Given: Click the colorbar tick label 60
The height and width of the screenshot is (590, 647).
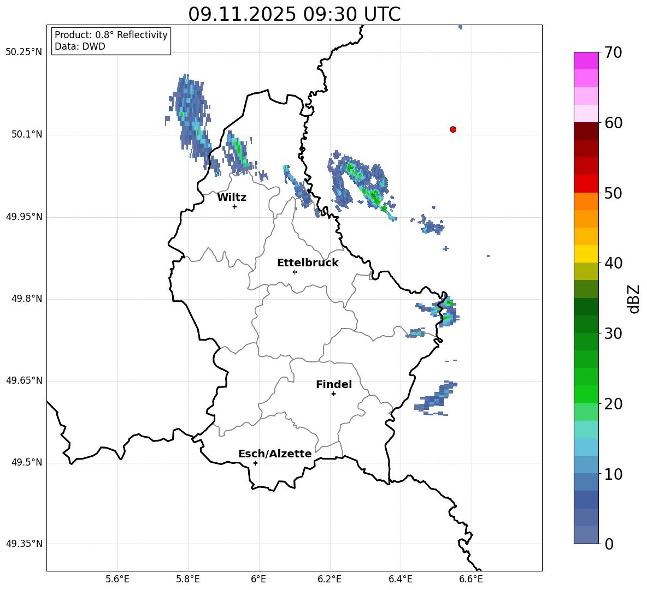Looking at the screenshot, I should (613, 123).
